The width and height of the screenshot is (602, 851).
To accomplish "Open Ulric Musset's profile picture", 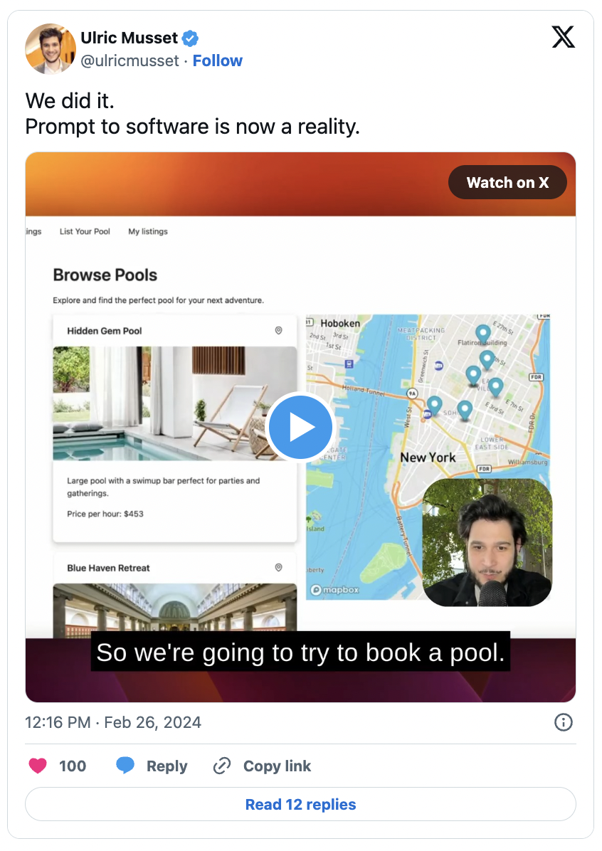I will [51, 49].
